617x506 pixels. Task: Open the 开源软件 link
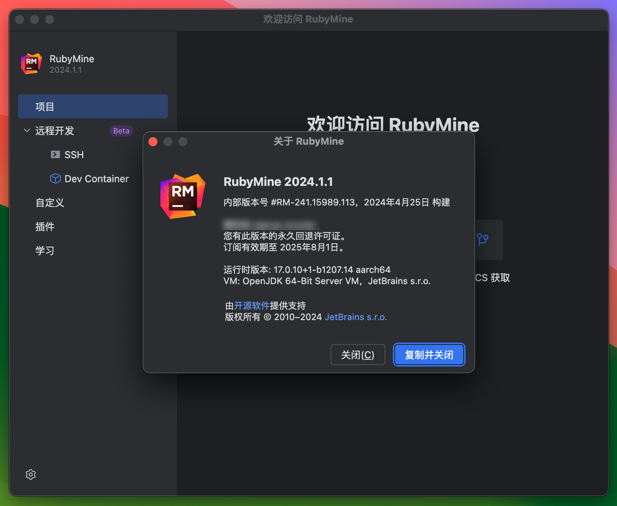click(252, 306)
